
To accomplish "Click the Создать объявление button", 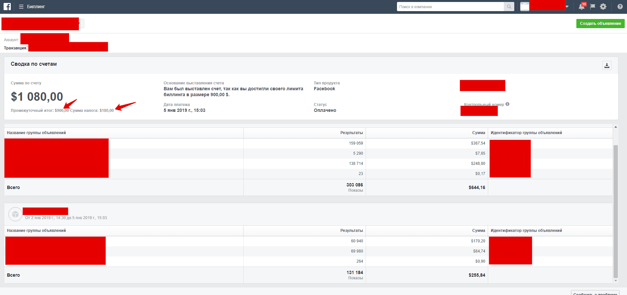I will coord(600,24).
